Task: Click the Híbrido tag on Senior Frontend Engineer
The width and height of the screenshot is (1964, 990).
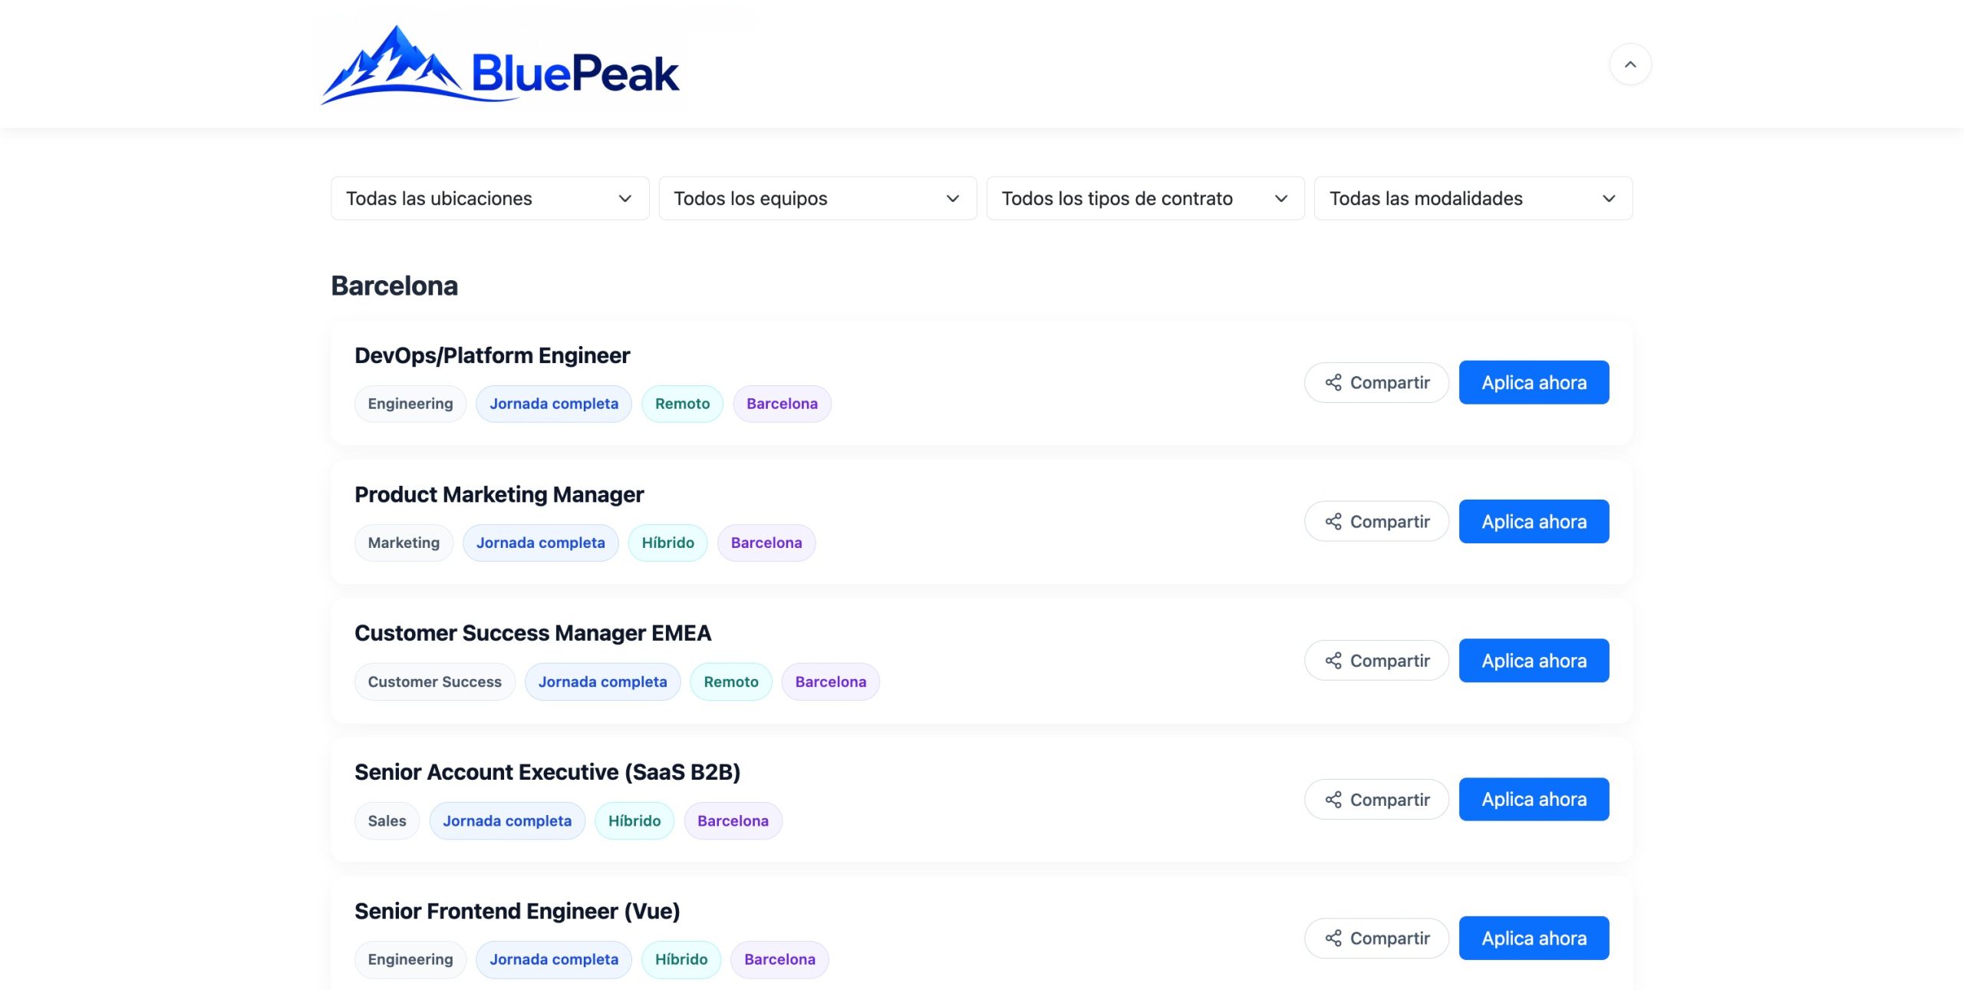Action: [x=681, y=959]
